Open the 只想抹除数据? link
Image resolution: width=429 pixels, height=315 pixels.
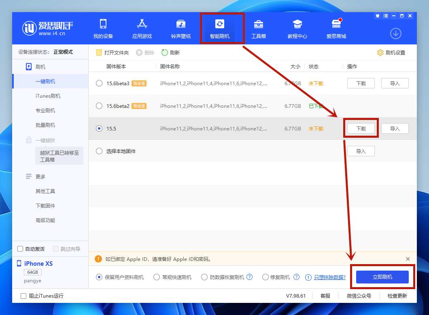pos(330,277)
